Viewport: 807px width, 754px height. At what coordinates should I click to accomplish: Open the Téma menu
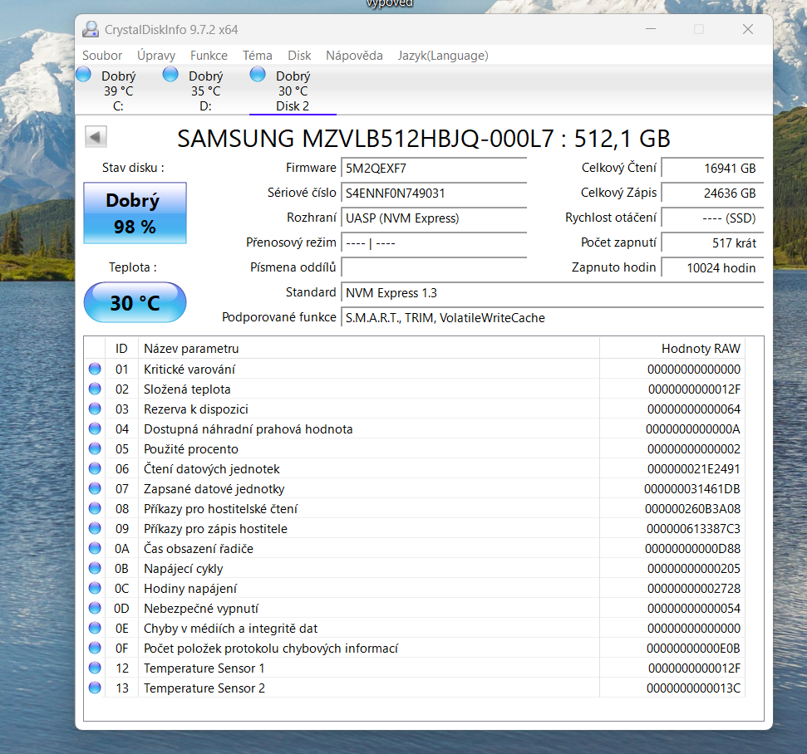[x=257, y=55]
